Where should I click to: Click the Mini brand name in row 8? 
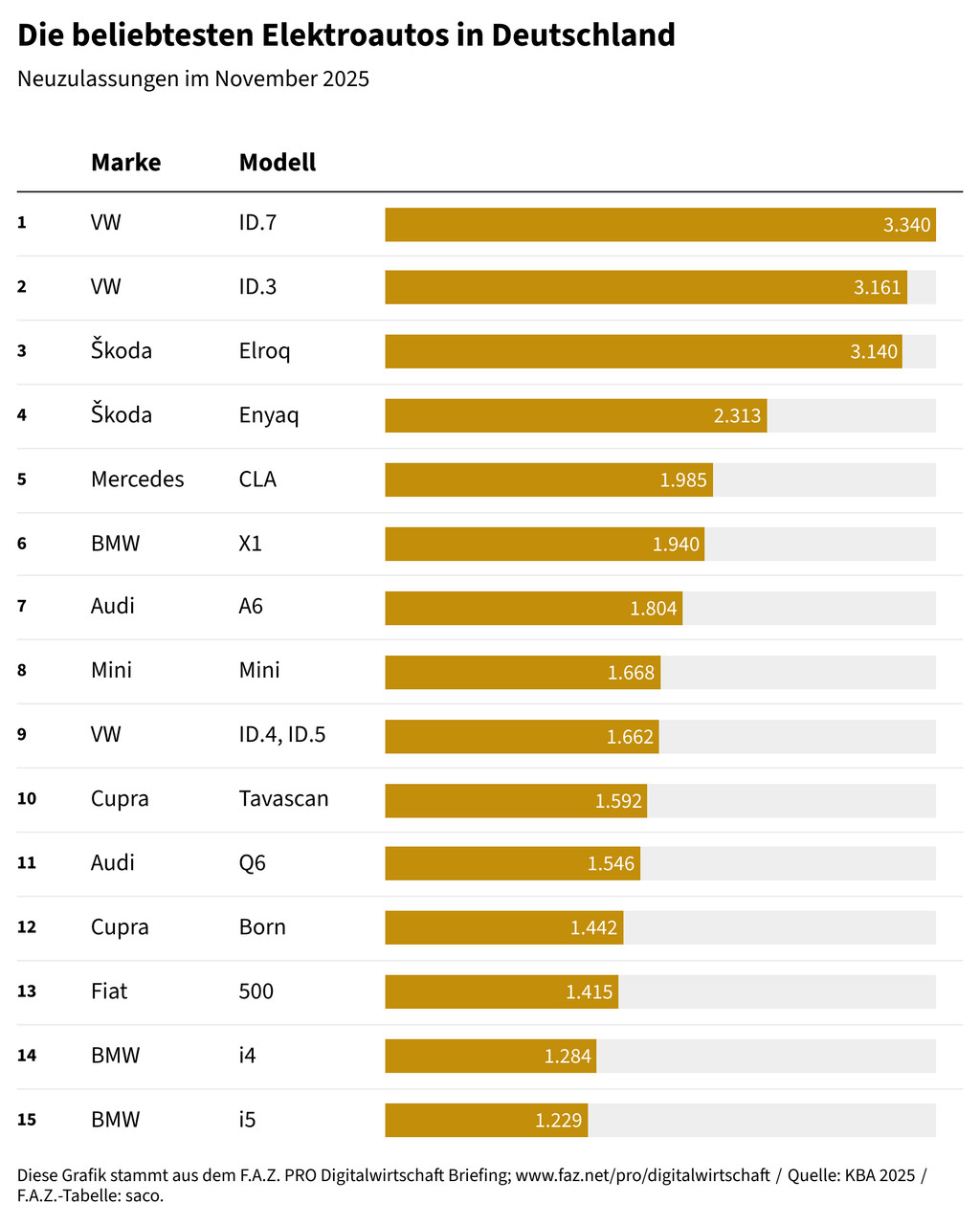(111, 670)
